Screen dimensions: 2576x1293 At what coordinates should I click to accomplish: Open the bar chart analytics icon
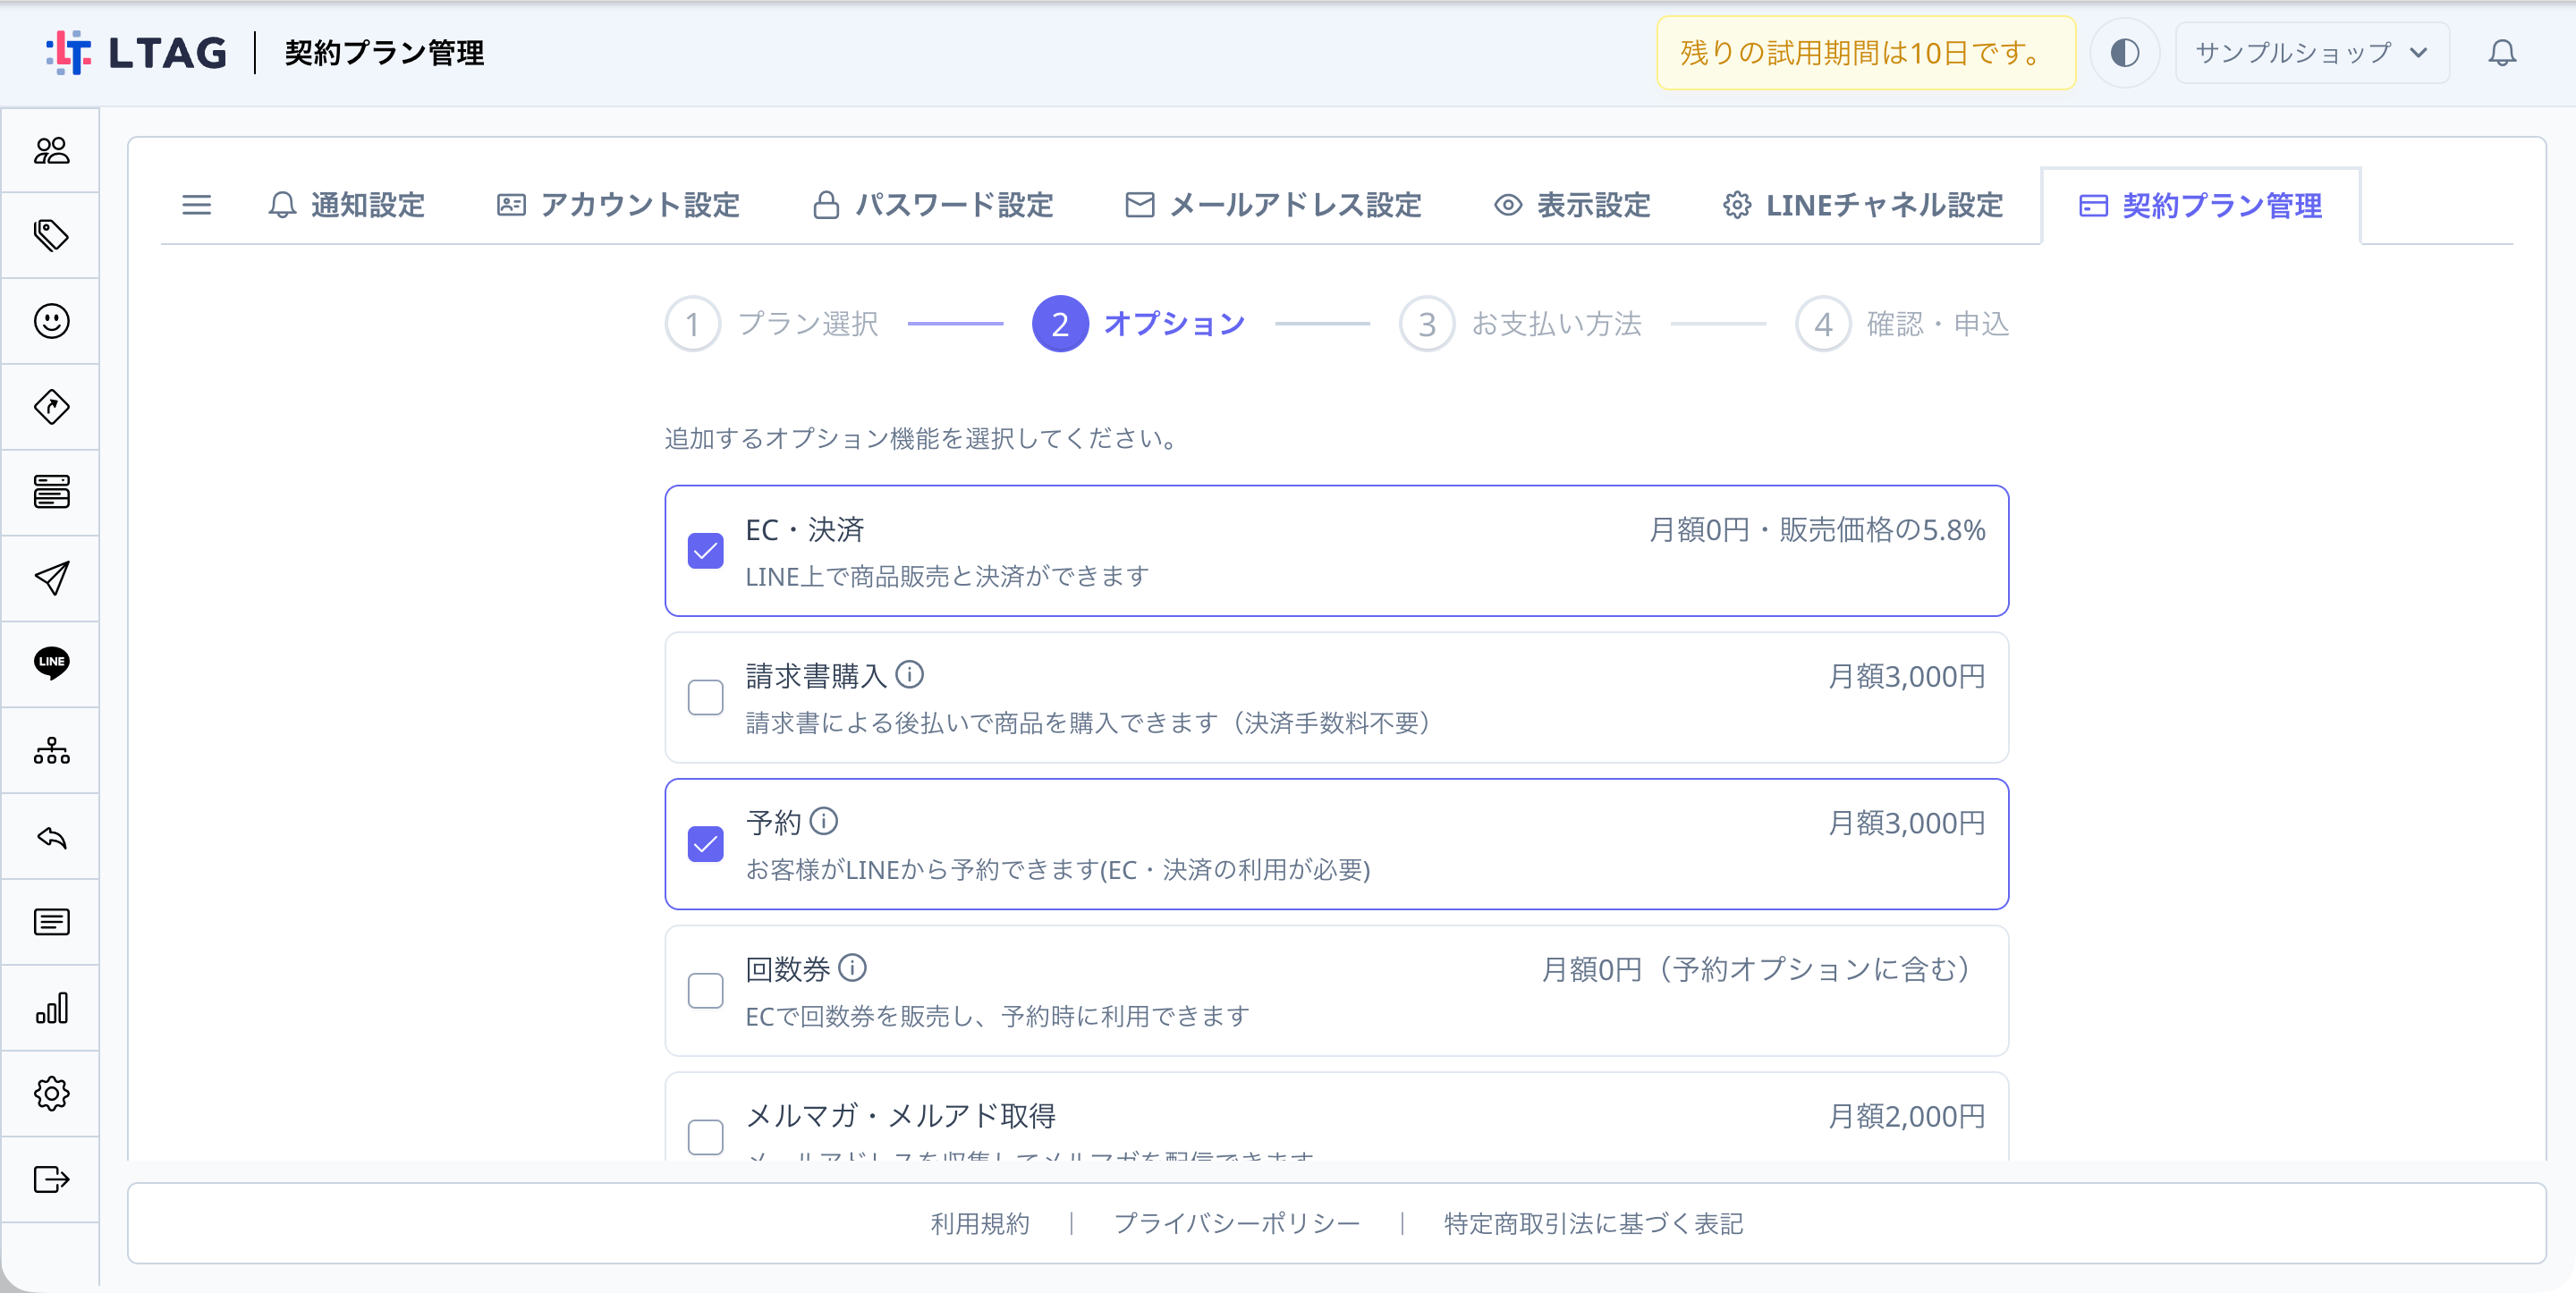coord(51,1008)
